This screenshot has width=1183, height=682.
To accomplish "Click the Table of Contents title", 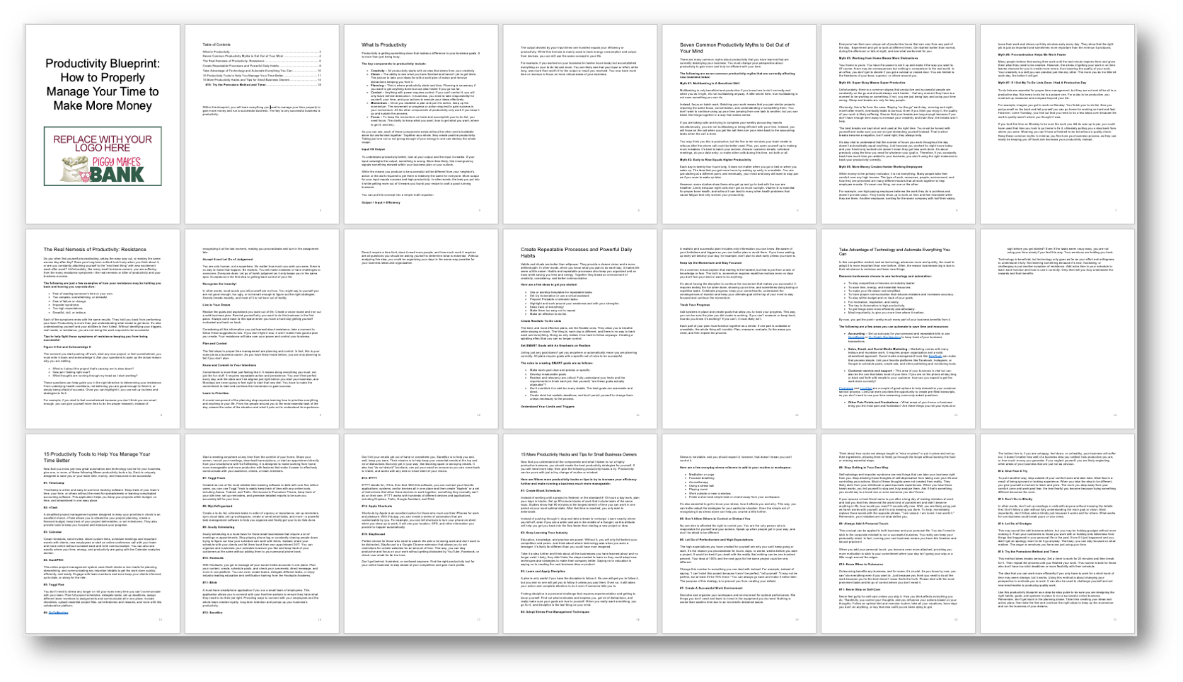I will click(x=217, y=45).
